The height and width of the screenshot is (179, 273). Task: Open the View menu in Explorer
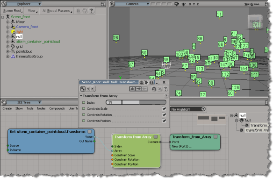pos(33,11)
